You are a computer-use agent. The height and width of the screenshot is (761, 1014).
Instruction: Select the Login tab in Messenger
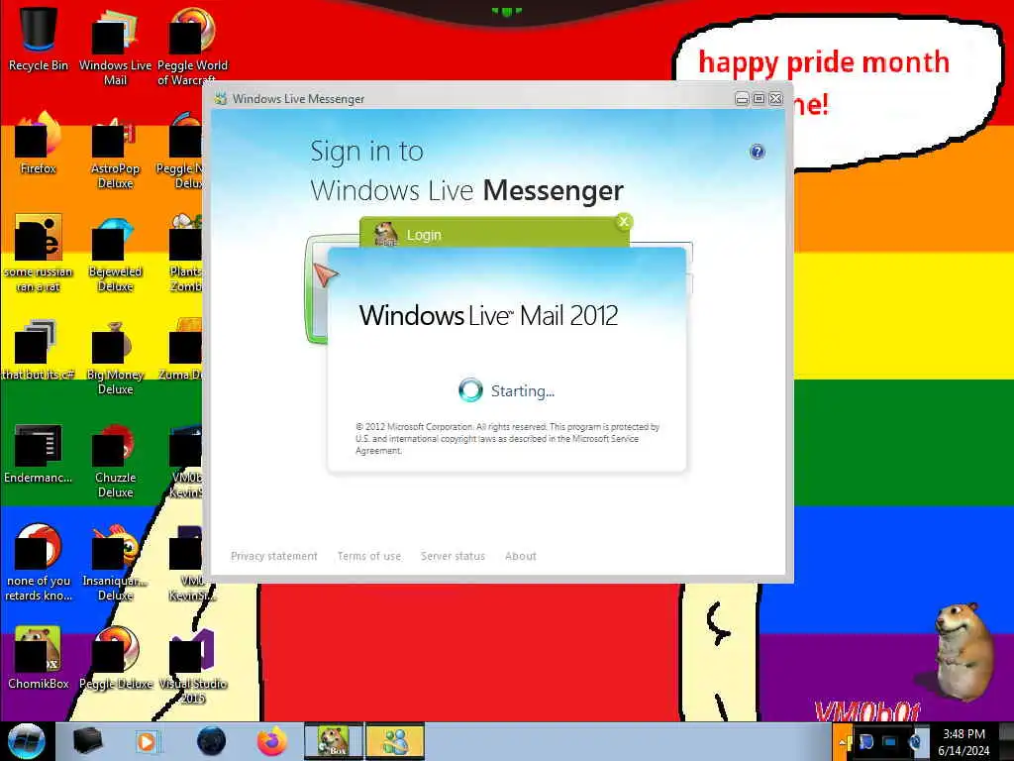pyautogui.click(x=494, y=234)
